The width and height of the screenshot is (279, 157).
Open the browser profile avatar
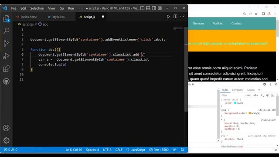269,14
